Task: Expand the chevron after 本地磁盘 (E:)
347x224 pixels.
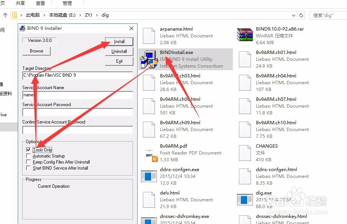Action: tap(80, 15)
